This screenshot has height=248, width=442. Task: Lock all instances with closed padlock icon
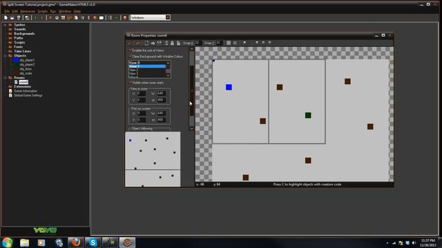(x=172, y=43)
